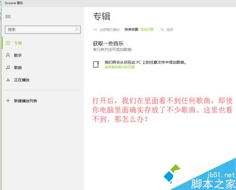The height and width of the screenshot is (190, 236).
Task: Click the search magnifier icon
Action: pos(76,29)
